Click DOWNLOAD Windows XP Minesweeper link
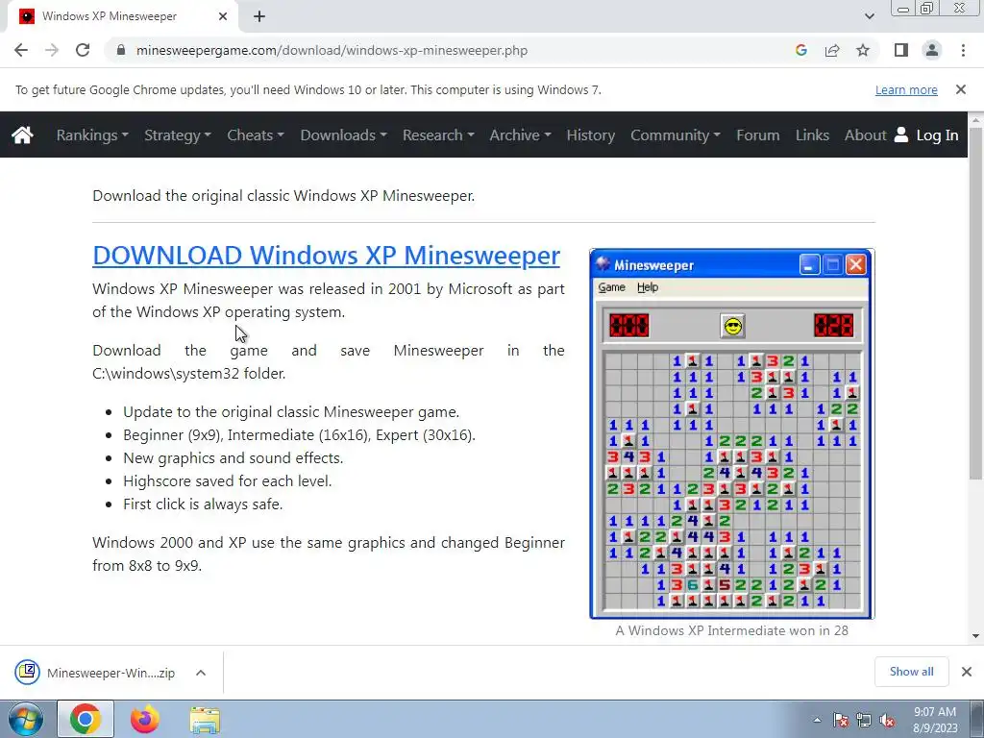 coord(327,256)
